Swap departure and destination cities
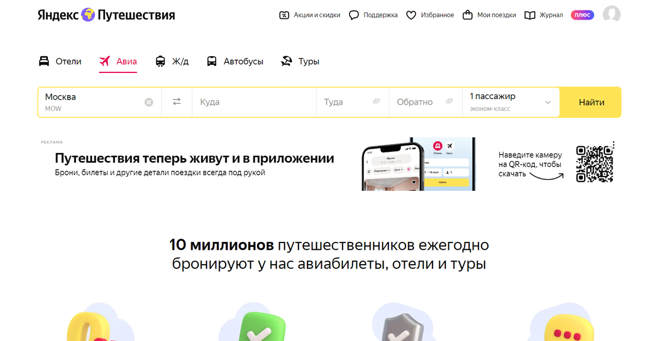Screen dimensions: 667x341 click(177, 102)
